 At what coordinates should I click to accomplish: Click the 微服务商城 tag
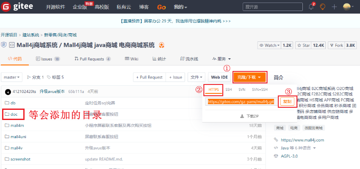point(313,128)
